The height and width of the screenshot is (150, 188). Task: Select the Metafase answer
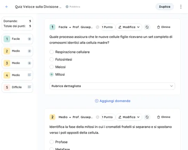pos(51,149)
